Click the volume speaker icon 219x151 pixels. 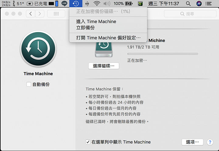coord(107,3)
